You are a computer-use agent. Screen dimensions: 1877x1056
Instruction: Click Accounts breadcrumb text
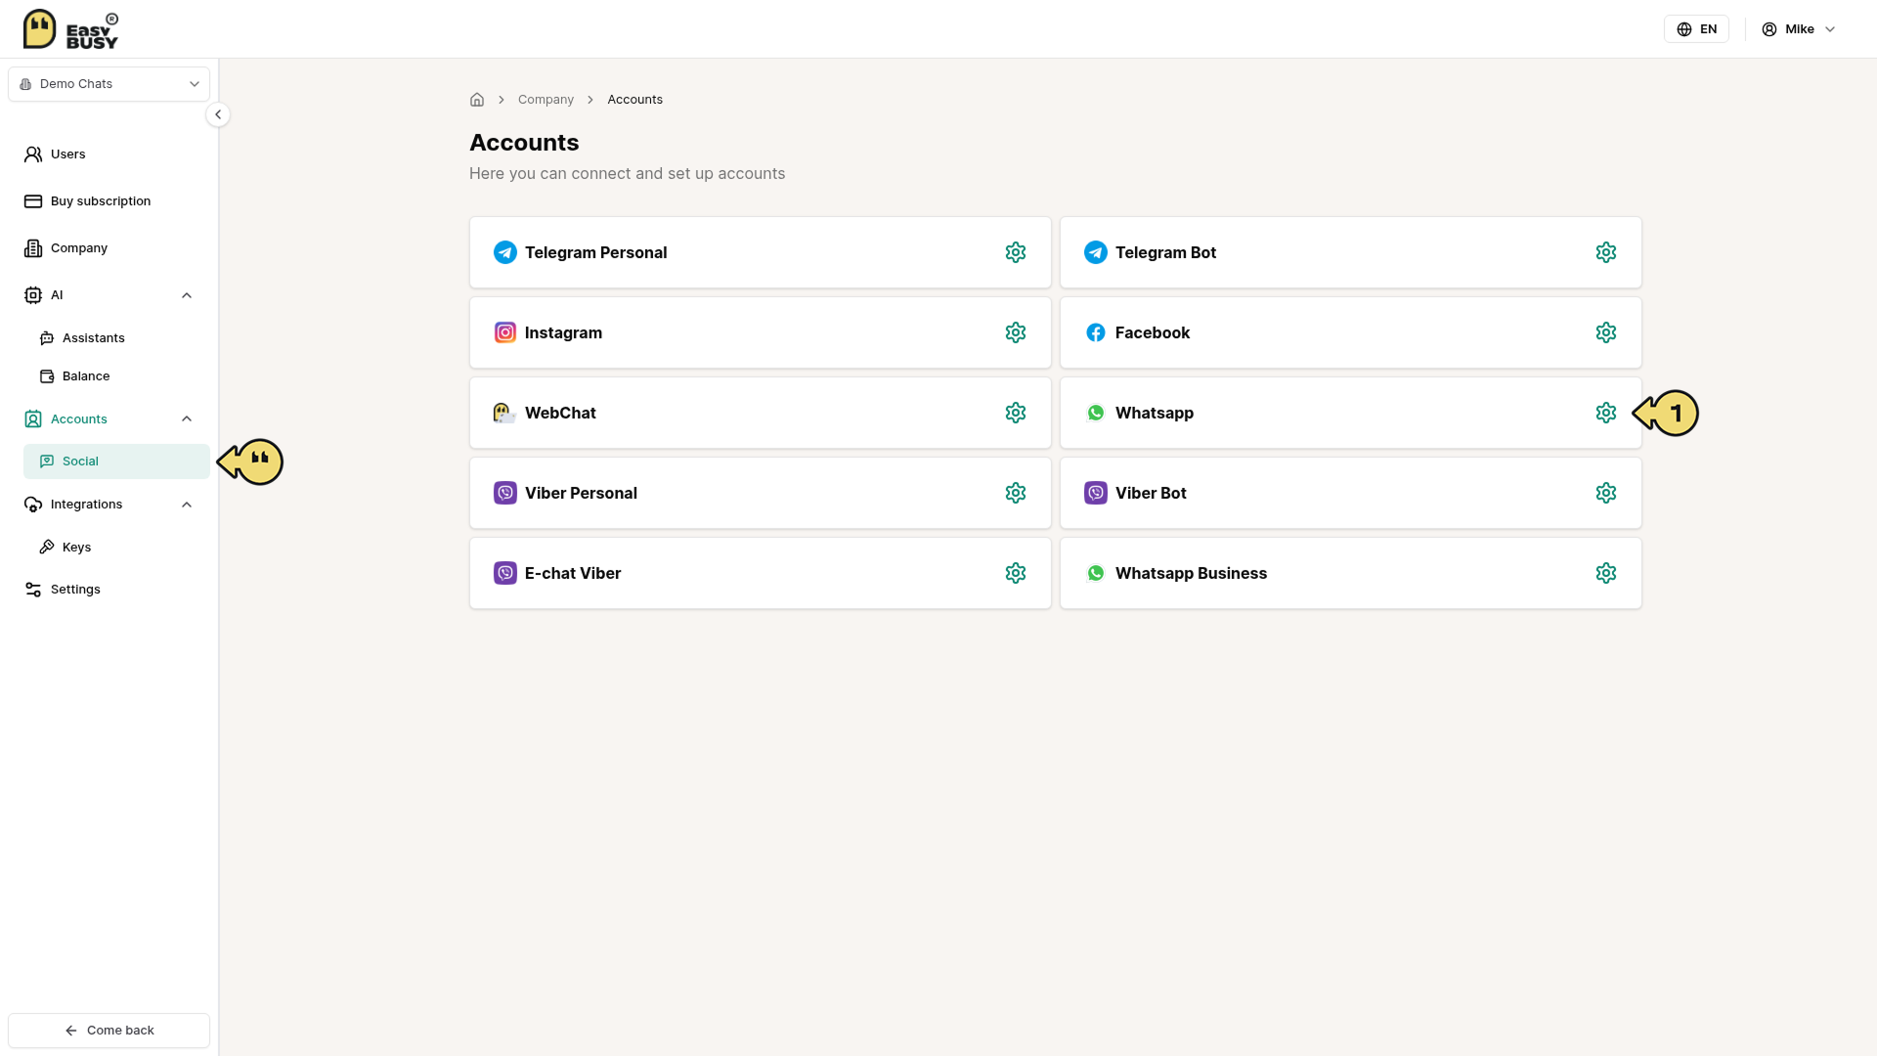(x=634, y=100)
